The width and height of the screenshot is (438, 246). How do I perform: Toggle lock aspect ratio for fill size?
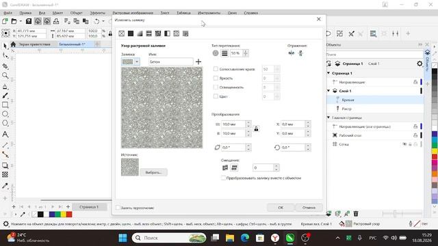coord(256,129)
